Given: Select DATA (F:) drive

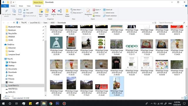Looking at the screenshot, I should pos(12,92).
